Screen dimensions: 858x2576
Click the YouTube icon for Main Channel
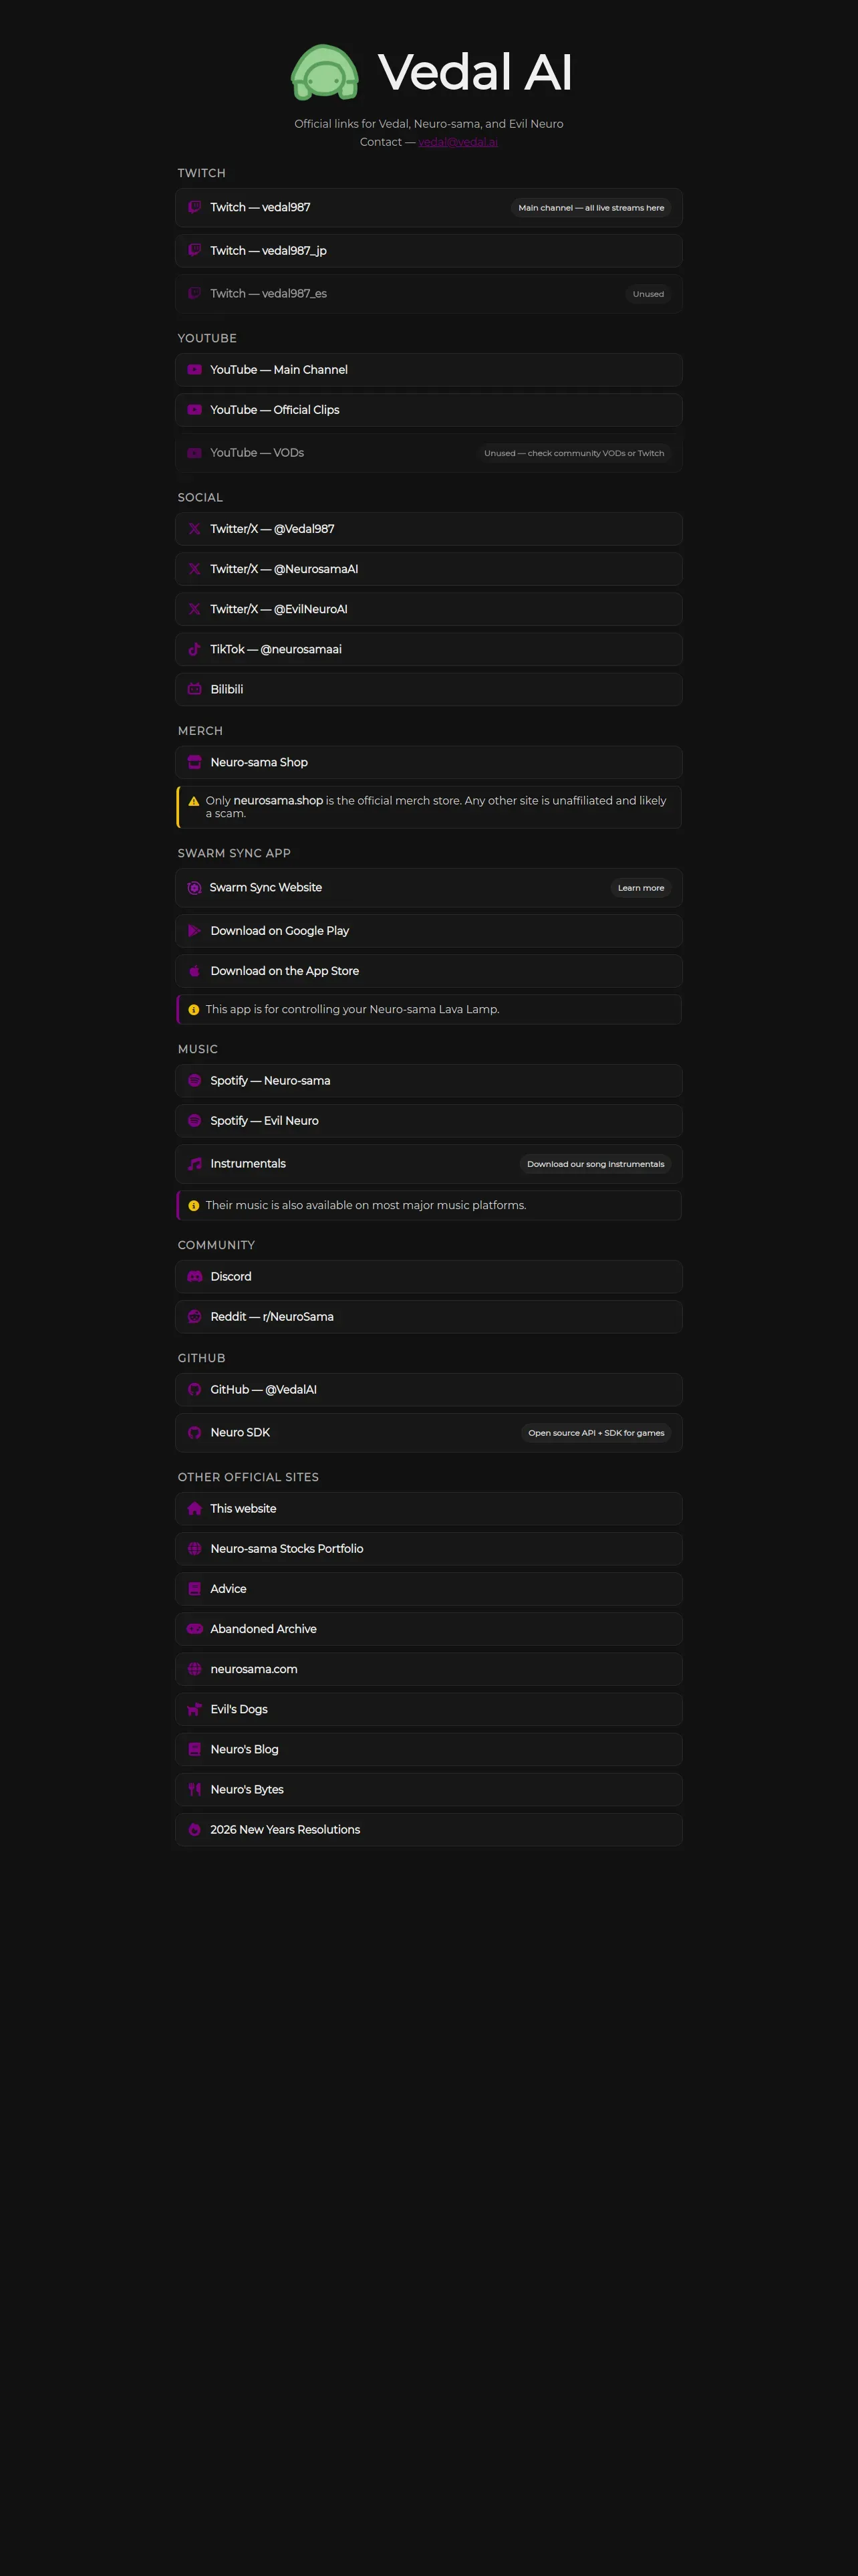pyautogui.click(x=194, y=370)
